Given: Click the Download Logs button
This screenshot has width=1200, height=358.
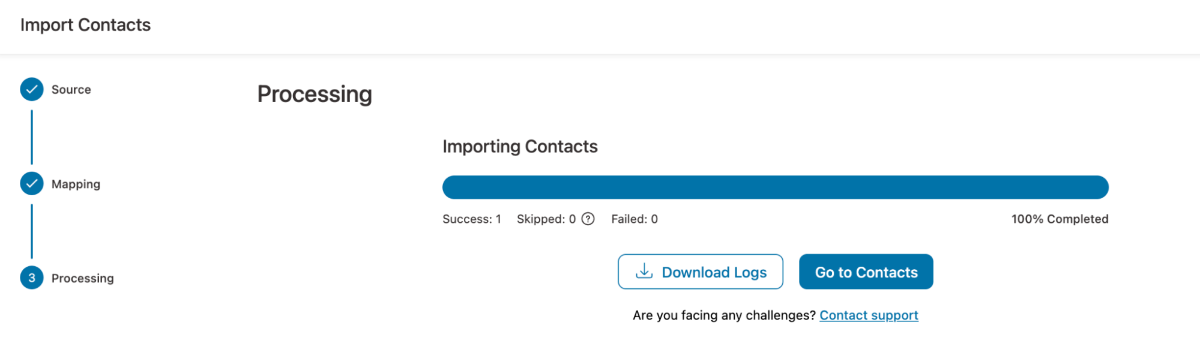Looking at the screenshot, I should coord(700,272).
